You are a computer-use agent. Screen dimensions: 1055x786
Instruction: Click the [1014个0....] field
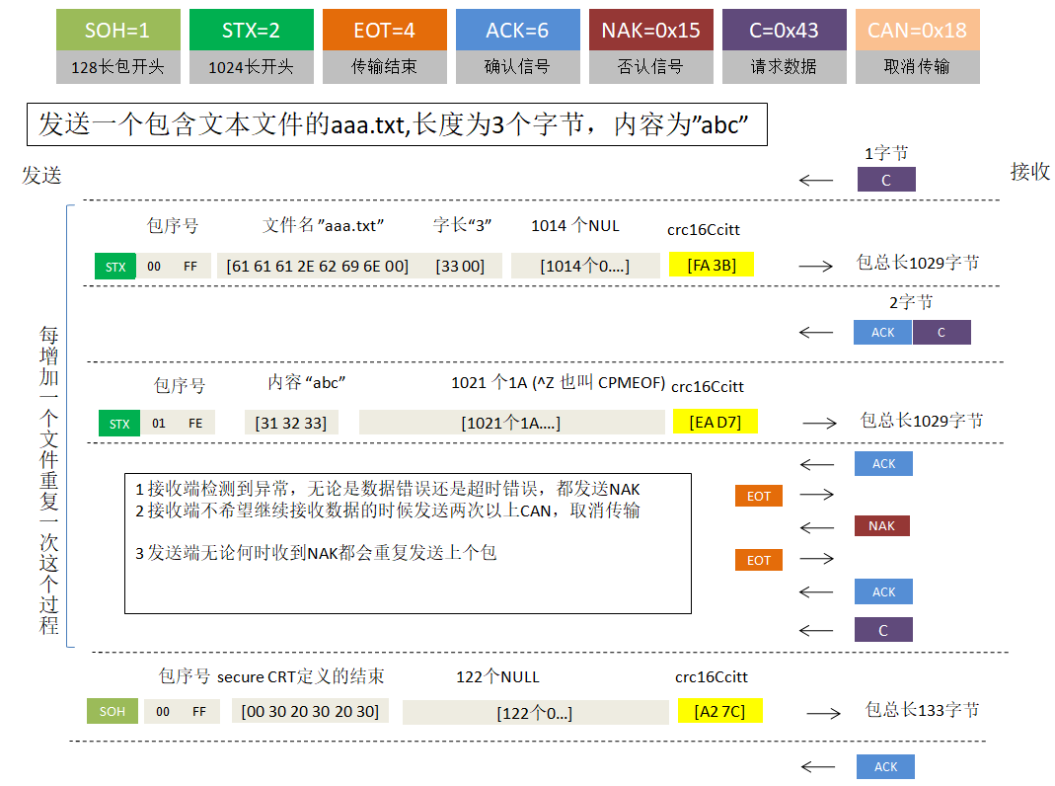click(585, 266)
